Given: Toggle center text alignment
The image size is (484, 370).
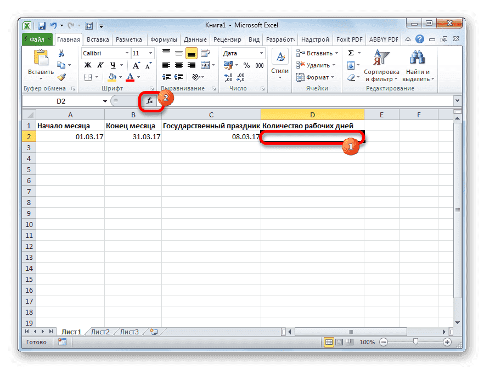Looking at the screenshot, I should coord(179,65).
